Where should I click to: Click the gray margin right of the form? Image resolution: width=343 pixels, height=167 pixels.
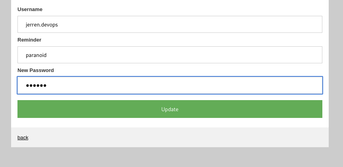tap(336, 79)
